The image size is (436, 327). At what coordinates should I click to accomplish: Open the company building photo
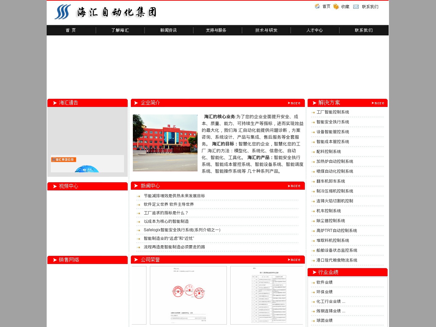click(165, 143)
